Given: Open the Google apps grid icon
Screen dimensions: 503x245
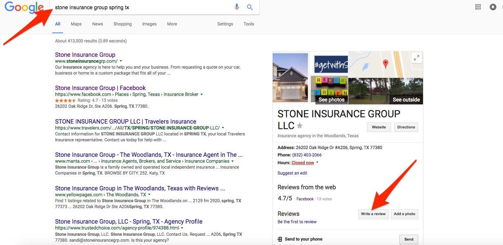Looking at the screenshot, I should click(x=478, y=7).
